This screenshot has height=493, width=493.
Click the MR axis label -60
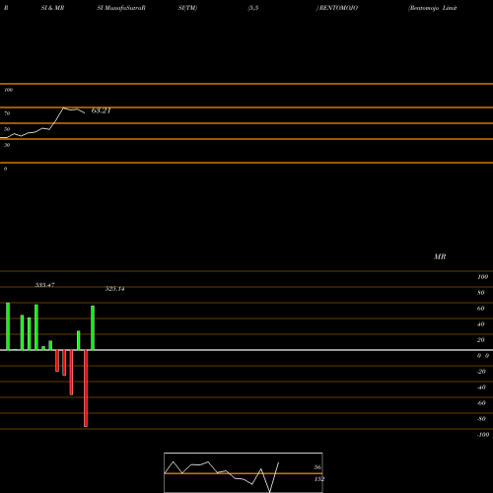pyautogui.click(x=481, y=403)
